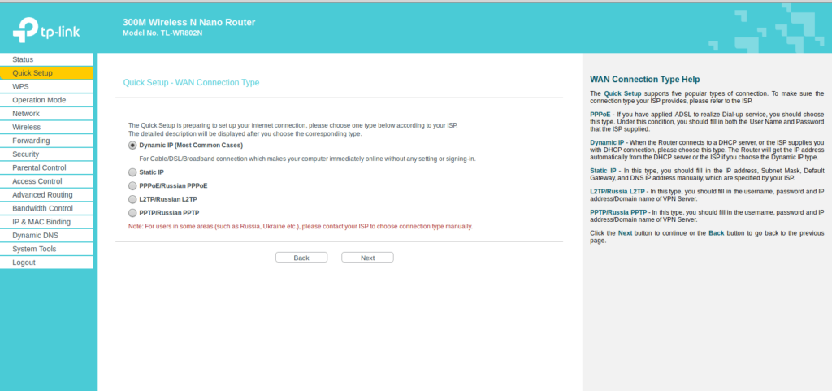Navigate to Bandwidth Control

click(x=42, y=208)
